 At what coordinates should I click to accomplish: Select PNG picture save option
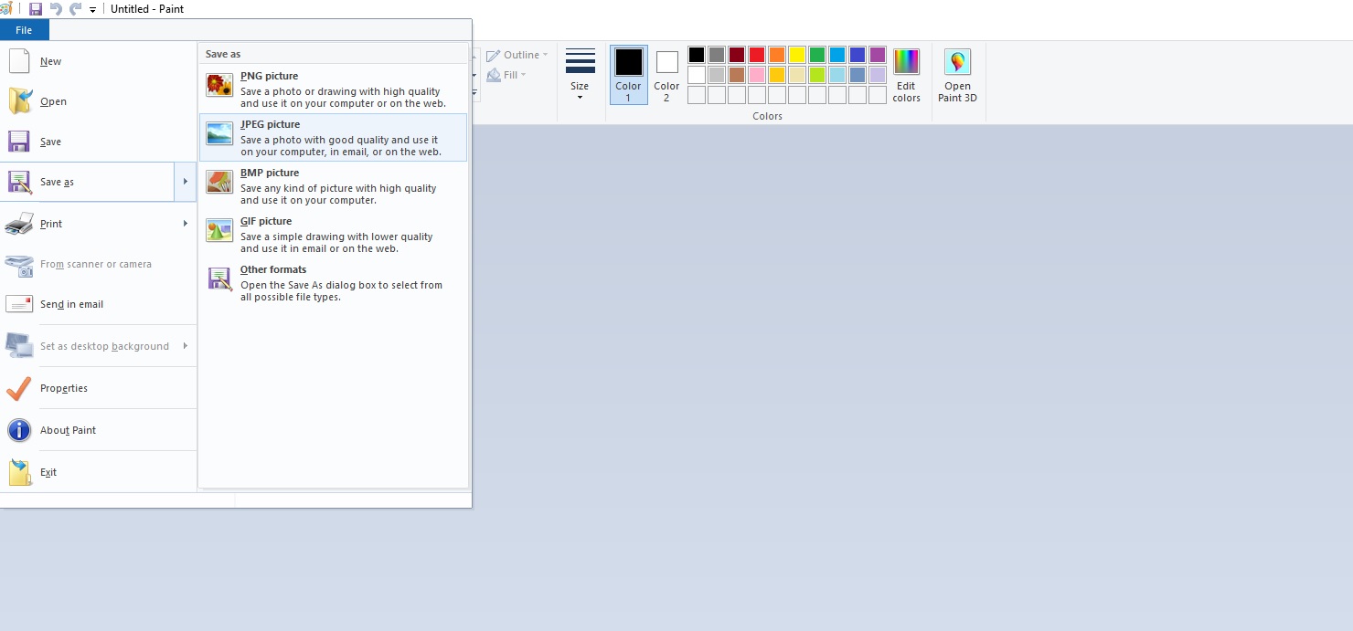(333, 89)
